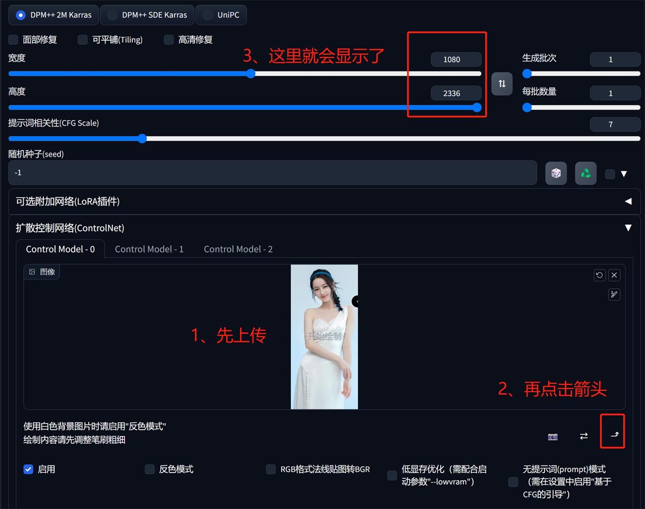Click the 随机种子 seed input field
The width and height of the screenshot is (645, 509).
coord(273,173)
